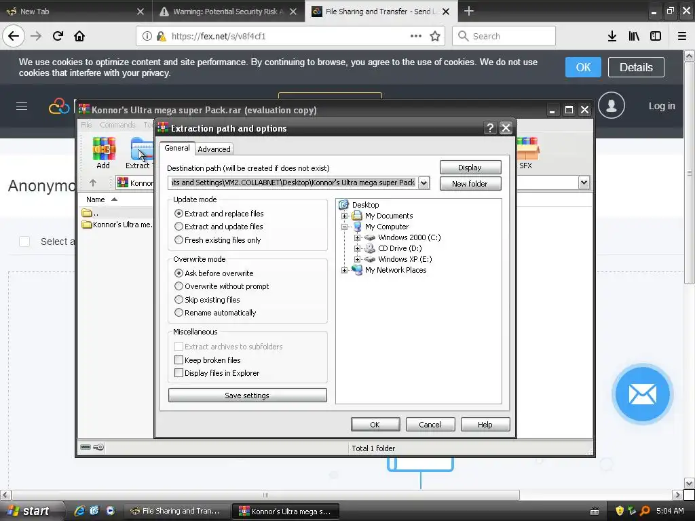Click the New folder button

(470, 183)
